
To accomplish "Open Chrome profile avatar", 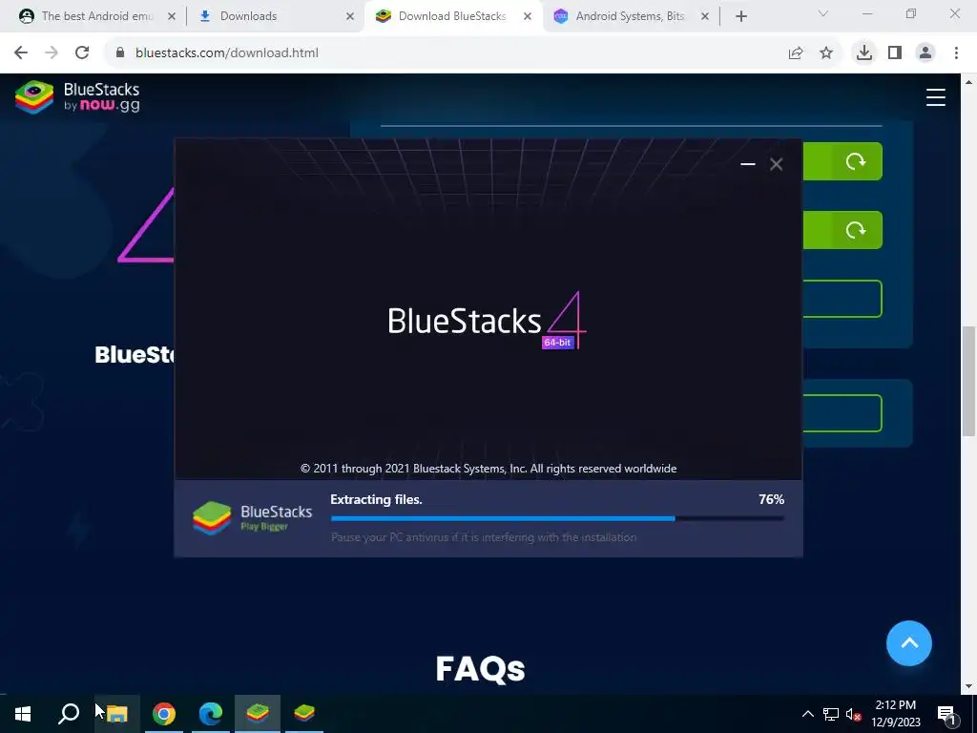I will [x=925, y=53].
